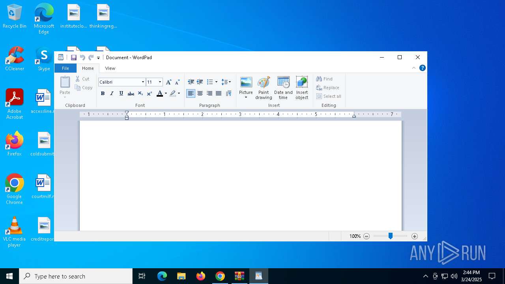Screen dimensions: 505x284
Task: Click the Paste clipboard icon
Action: (x=65, y=82)
